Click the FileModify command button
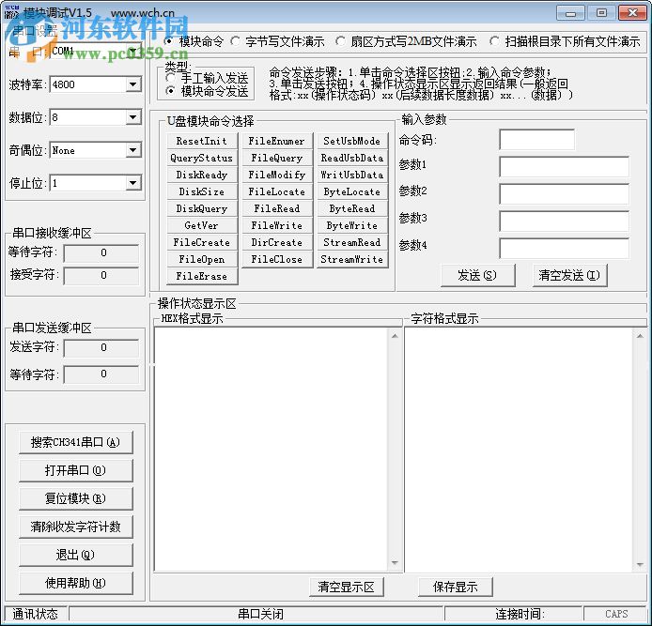 click(277, 175)
